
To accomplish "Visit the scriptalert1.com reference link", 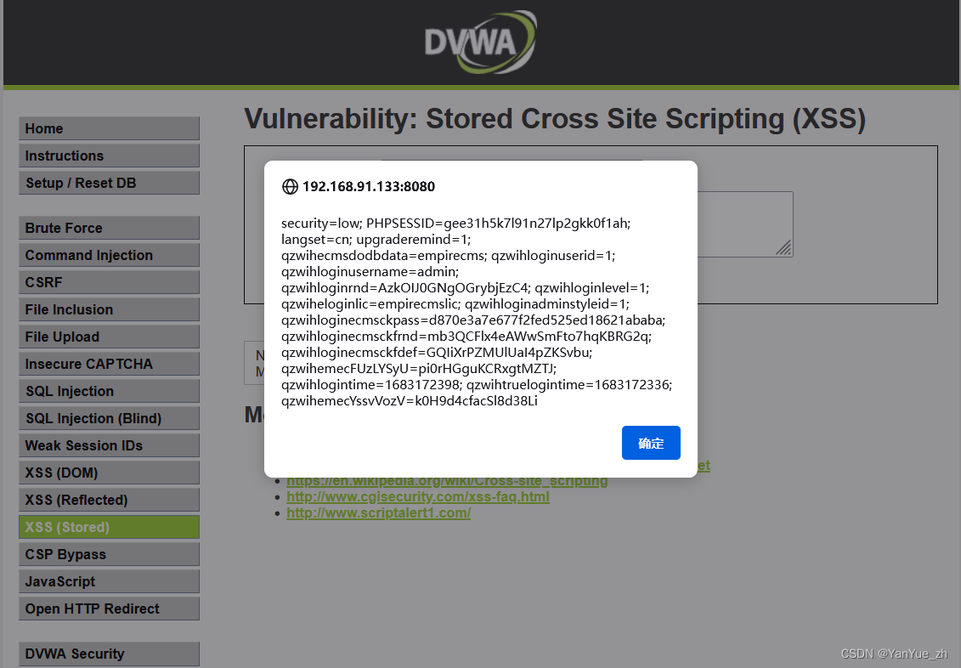I will [378, 512].
